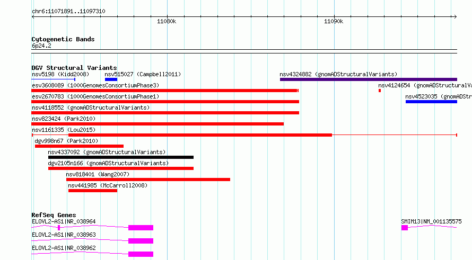Click the nsv823424 (Park2010) label
This screenshot has width=472, height=260.
(x=64, y=119)
